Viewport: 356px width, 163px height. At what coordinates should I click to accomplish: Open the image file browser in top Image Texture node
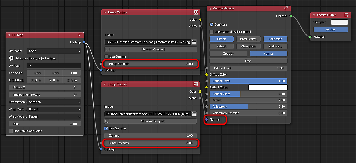click(x=194, y=42)
